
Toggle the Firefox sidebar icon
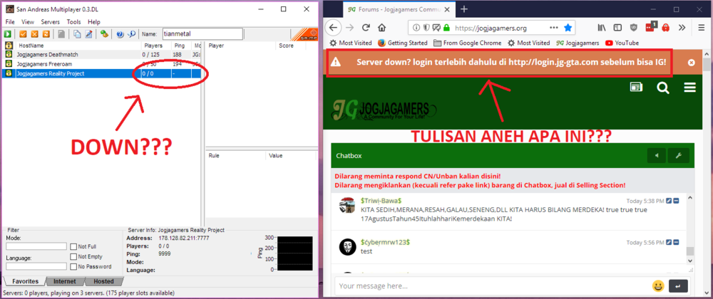tap(617, 28)
